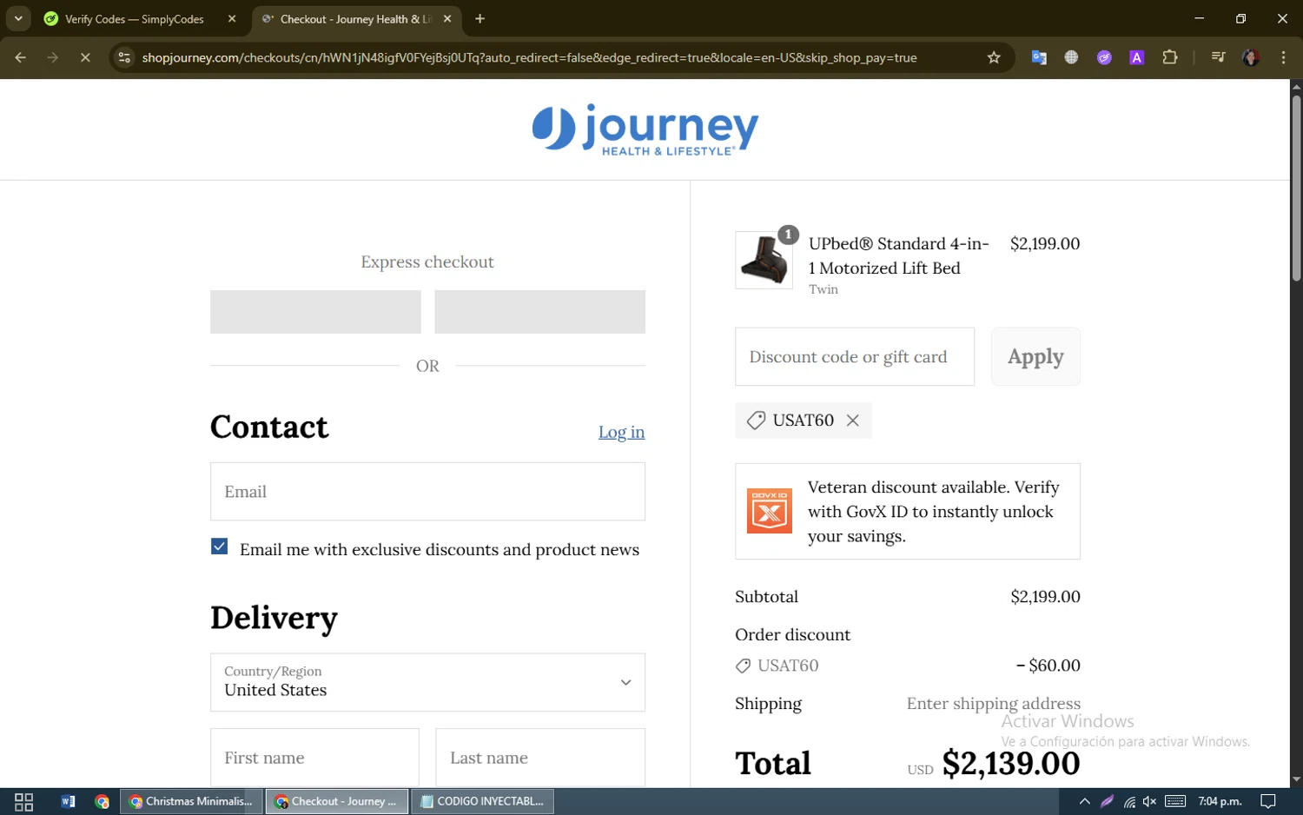Click the $2,139.00 total amount
The image size is (1303, 815).
(1011, 764)
